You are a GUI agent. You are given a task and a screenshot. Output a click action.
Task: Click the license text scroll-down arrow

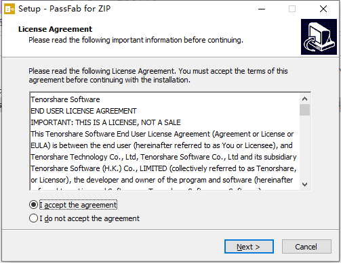pos(304,185)
